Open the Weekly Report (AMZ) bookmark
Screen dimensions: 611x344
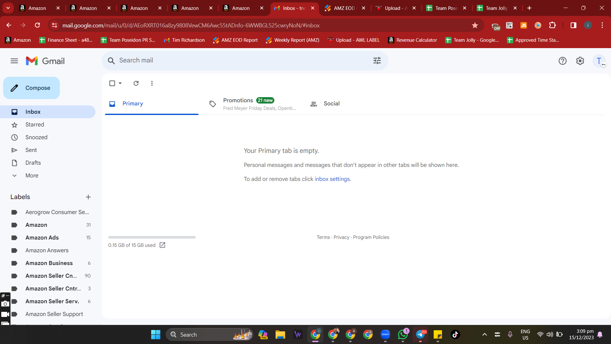coord(292,40)
